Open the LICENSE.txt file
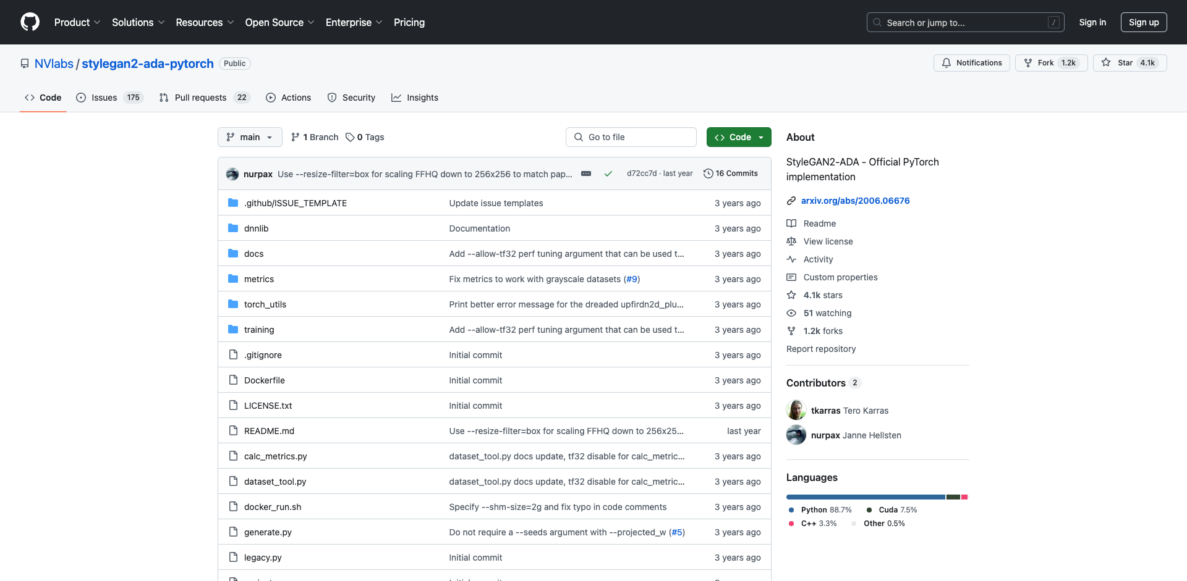Image resolution: width=1187 pixels, height=581 pixels. (x=268, y=406)
